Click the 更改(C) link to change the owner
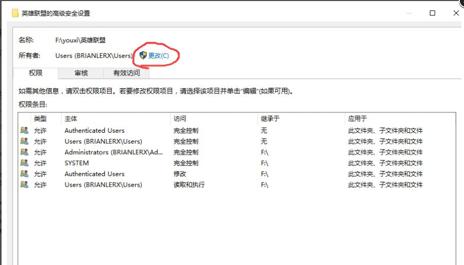 [x=159, y=55]
